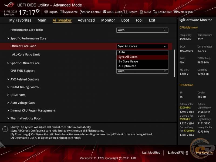
Task: Open the Monitor tab
Action: [108, 20]
